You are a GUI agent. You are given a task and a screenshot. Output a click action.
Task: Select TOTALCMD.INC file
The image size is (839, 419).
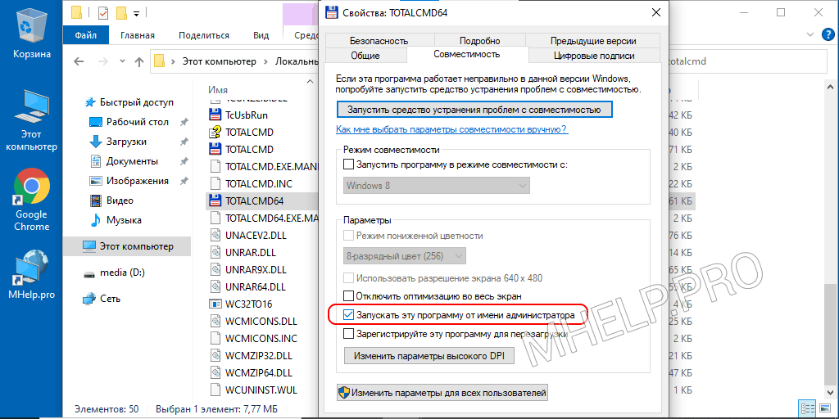coord(259,184)
